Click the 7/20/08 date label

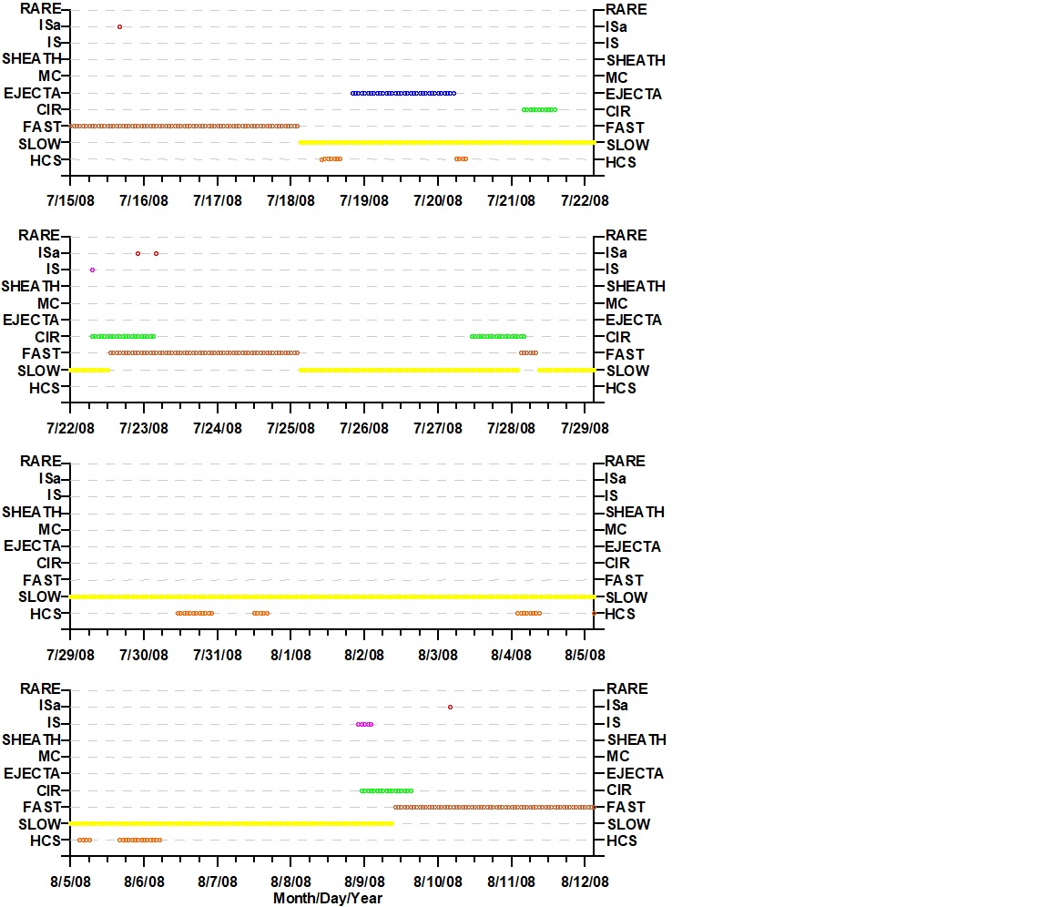(437, 200)
